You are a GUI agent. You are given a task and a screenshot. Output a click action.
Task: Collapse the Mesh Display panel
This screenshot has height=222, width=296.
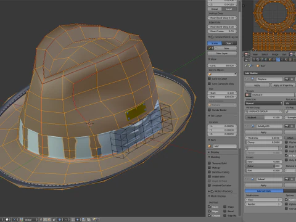click(x=209, y=196)
